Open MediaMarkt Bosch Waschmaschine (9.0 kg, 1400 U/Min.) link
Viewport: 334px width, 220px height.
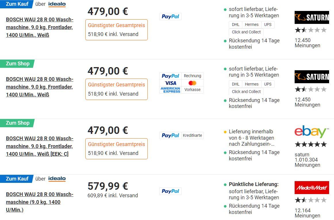point(40,202)
